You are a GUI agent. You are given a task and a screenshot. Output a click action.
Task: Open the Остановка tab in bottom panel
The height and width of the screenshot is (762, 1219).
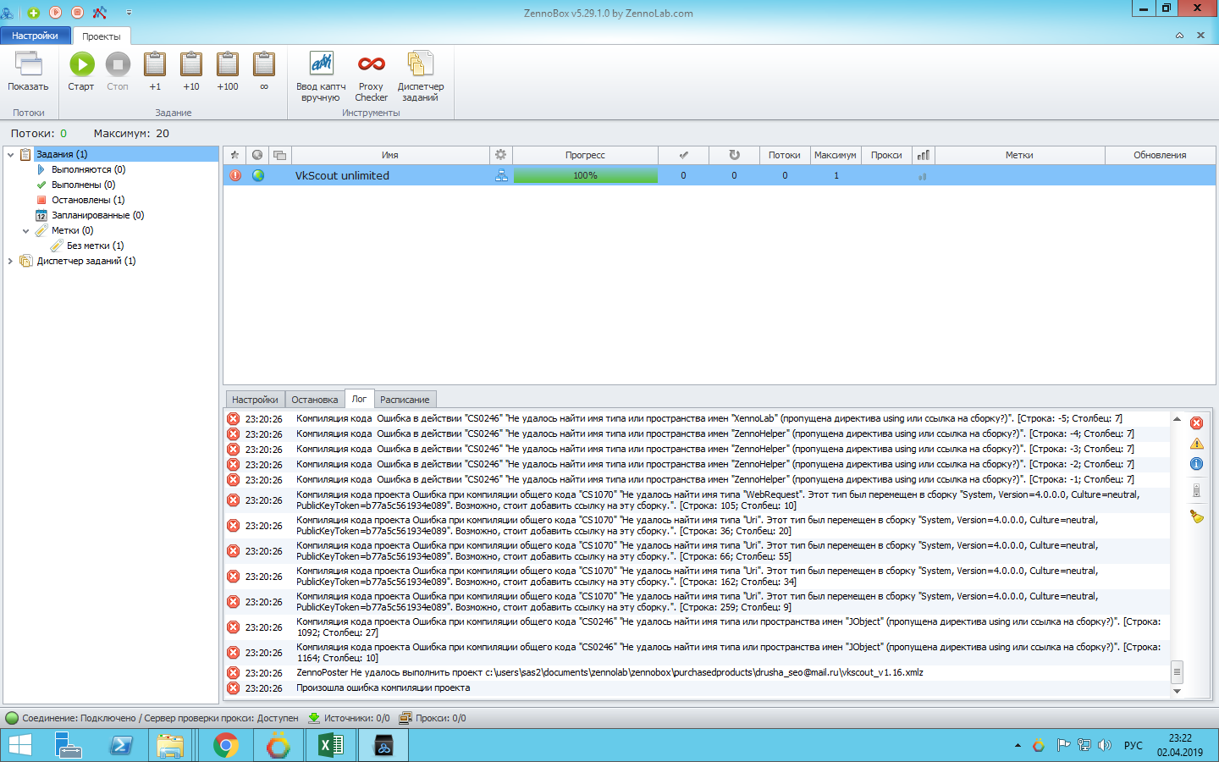point(315,400)
